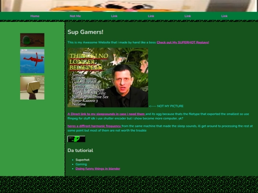Open the direct link to my sleepsounds
Image resolution: width=258 pixels, height=193 pixels.
click(x=106, y=114)
